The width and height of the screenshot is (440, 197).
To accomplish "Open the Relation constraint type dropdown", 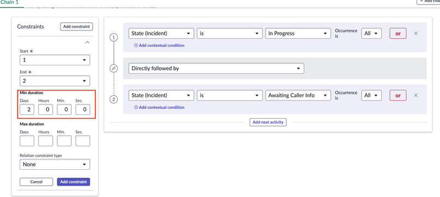I will pyautogui.click(x=55, y=164).
